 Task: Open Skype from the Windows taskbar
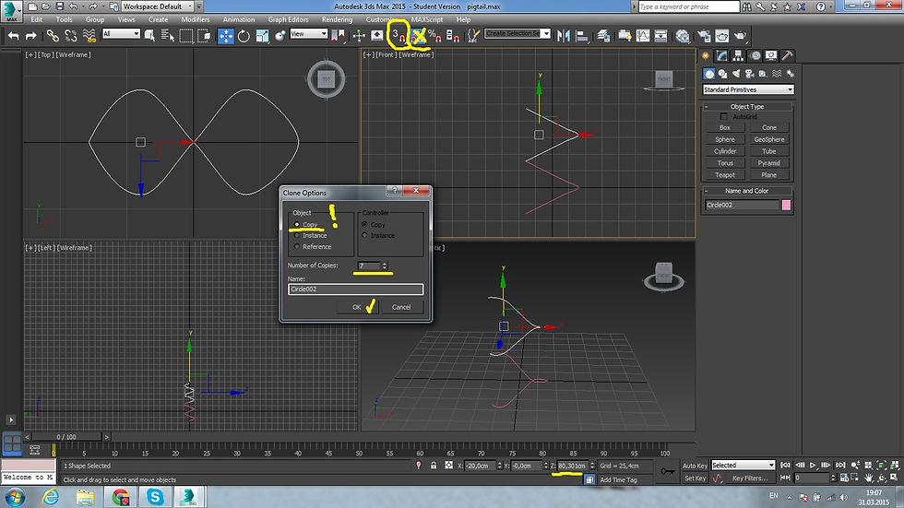click(155, 497)
